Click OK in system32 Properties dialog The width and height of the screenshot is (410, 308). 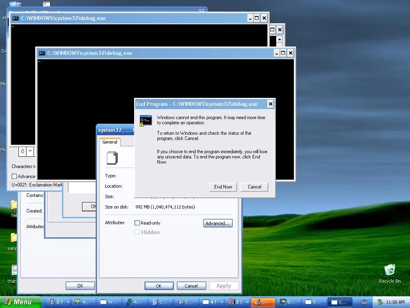tap(159, 286)
